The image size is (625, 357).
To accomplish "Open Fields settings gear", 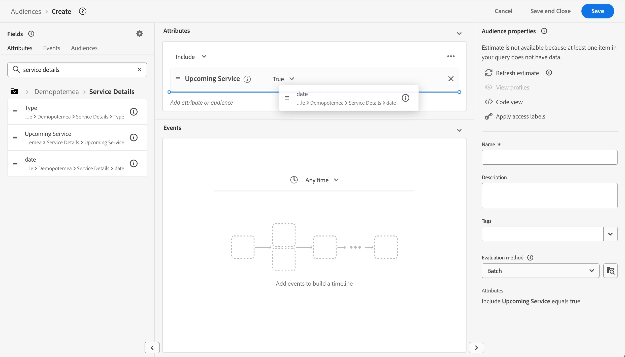I will [140, 34].
